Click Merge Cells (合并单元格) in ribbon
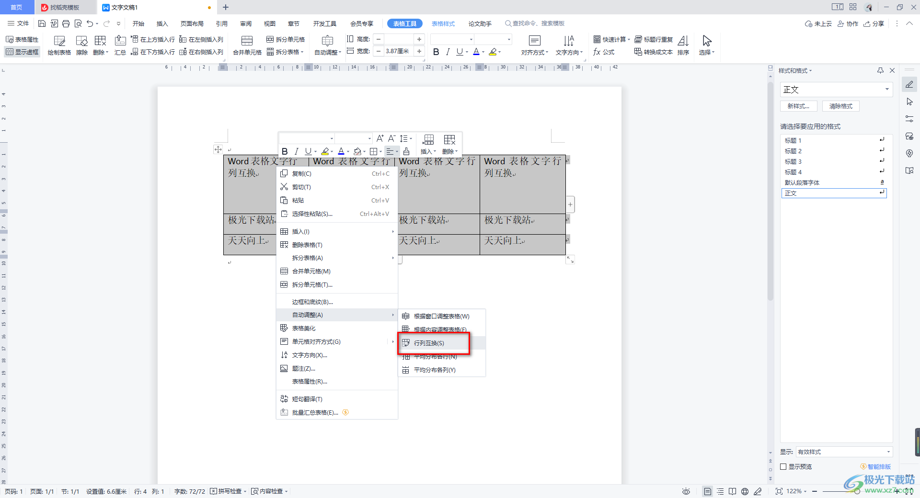 [x=247, y=45]
